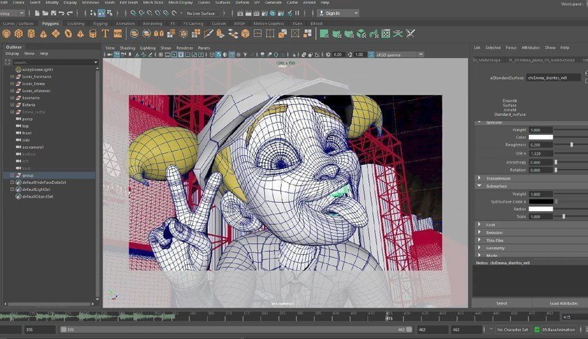This screenshot has width=588, height=339.
Task: Switch to the Sculpting shelf tab
Action: click(76, 23)
